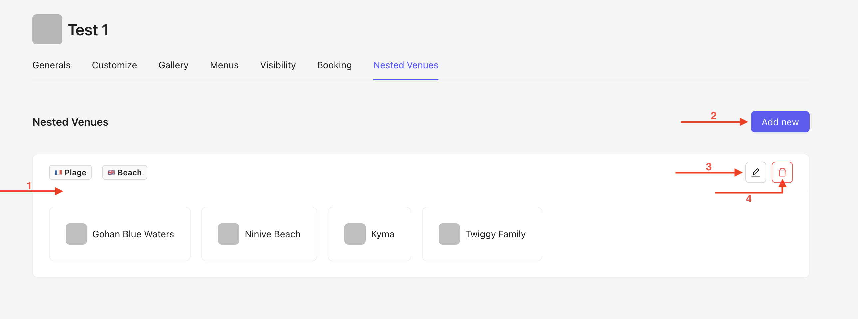Open the Menus tab
This screenshot has width=858, height=319.
(224, 65)
